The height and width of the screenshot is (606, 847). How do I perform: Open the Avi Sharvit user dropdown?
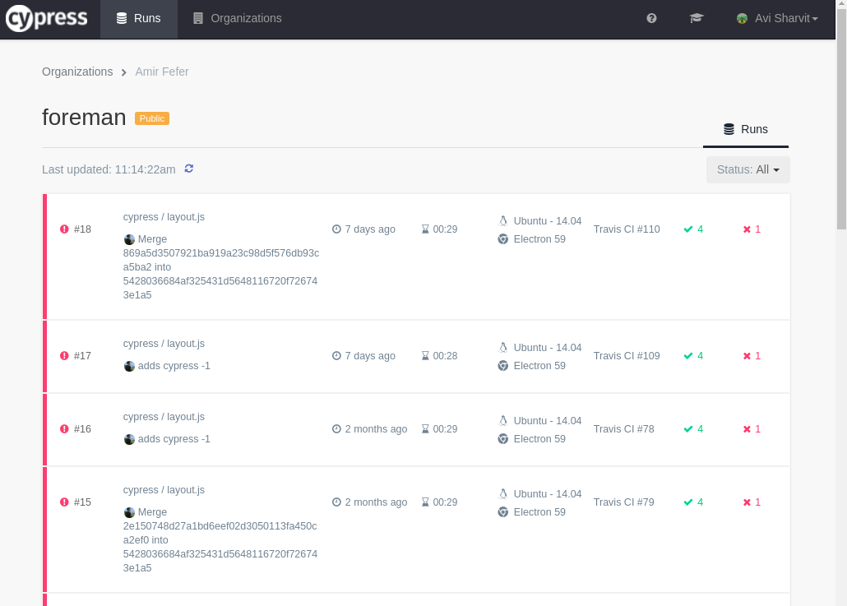[x=777, y=18]
